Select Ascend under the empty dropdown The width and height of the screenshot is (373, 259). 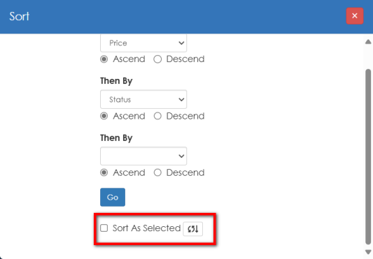(104, 172)
